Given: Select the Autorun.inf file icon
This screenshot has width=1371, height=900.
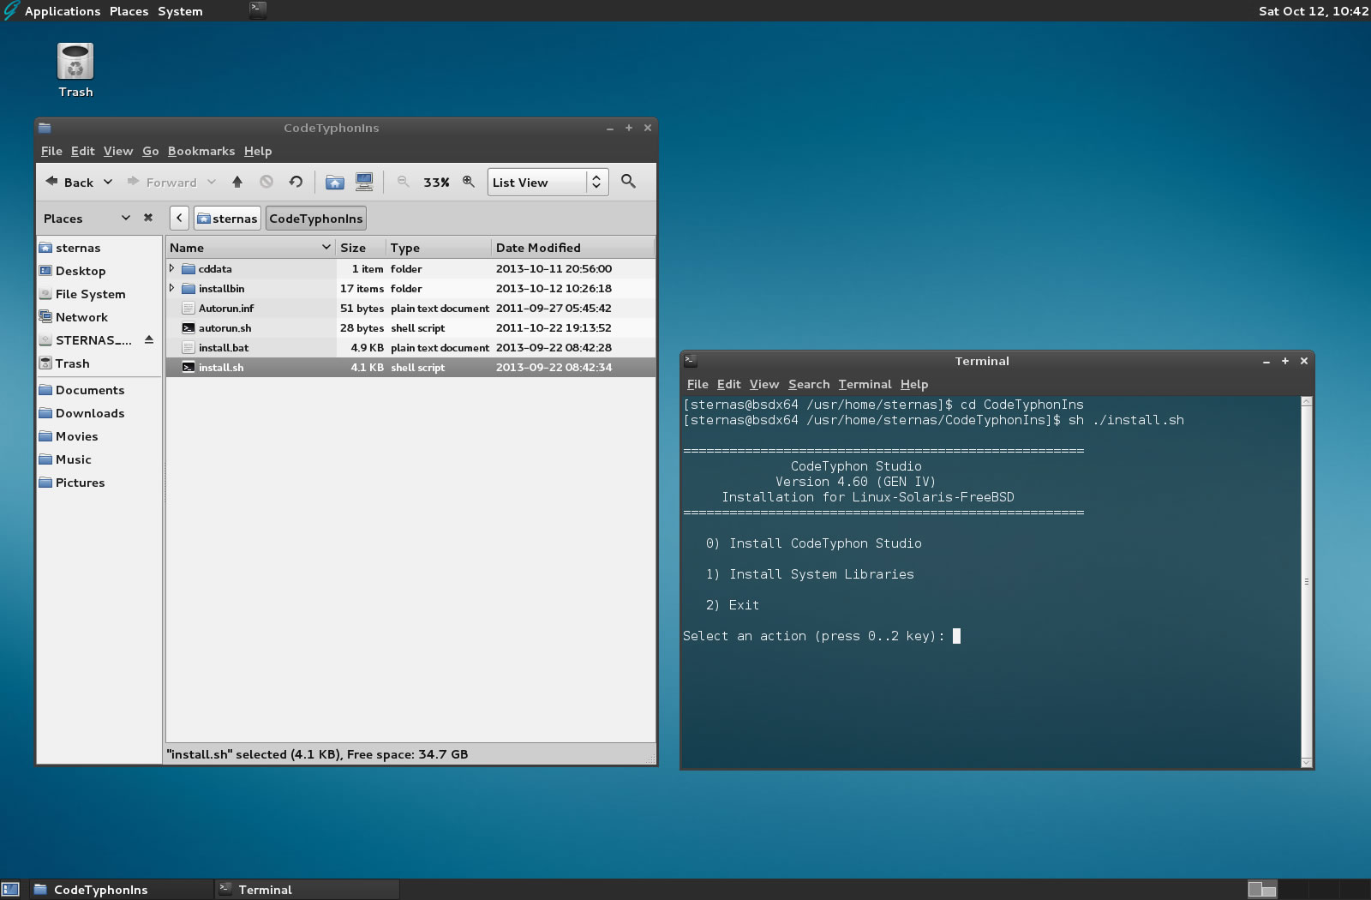Looking at the screenshot, I should pos(189,309).
